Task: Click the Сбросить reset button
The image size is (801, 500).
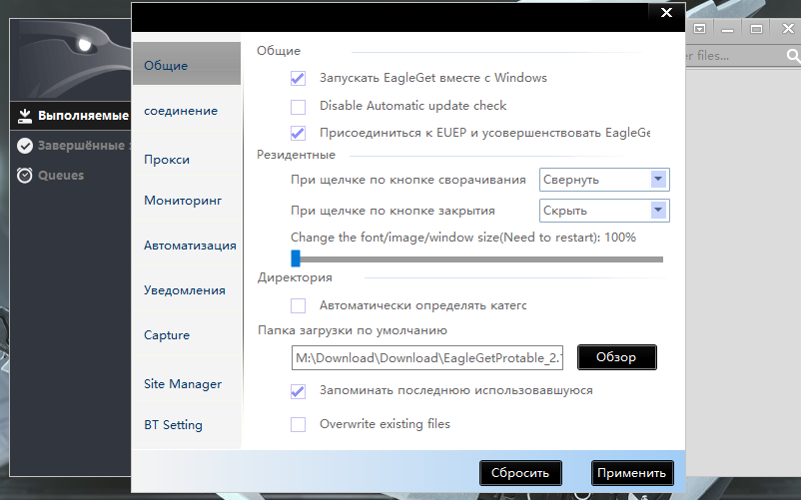Action: 520,473
